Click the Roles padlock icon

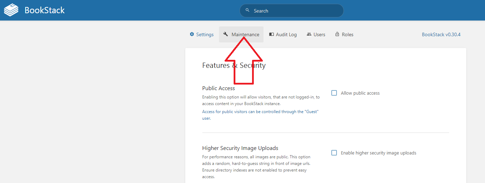(x=337, y=34)
